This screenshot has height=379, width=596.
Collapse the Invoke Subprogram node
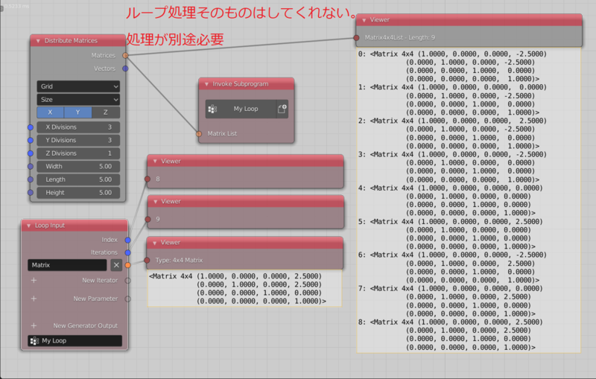206,84
